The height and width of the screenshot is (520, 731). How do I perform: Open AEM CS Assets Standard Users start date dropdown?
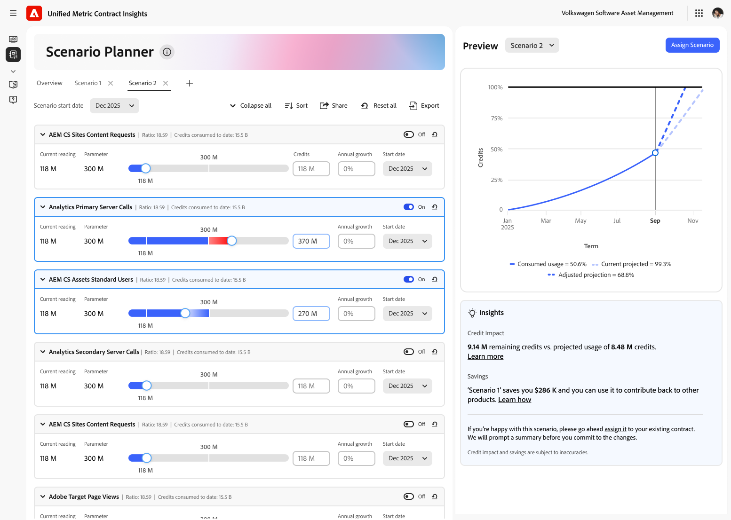(x=407, y=314)
